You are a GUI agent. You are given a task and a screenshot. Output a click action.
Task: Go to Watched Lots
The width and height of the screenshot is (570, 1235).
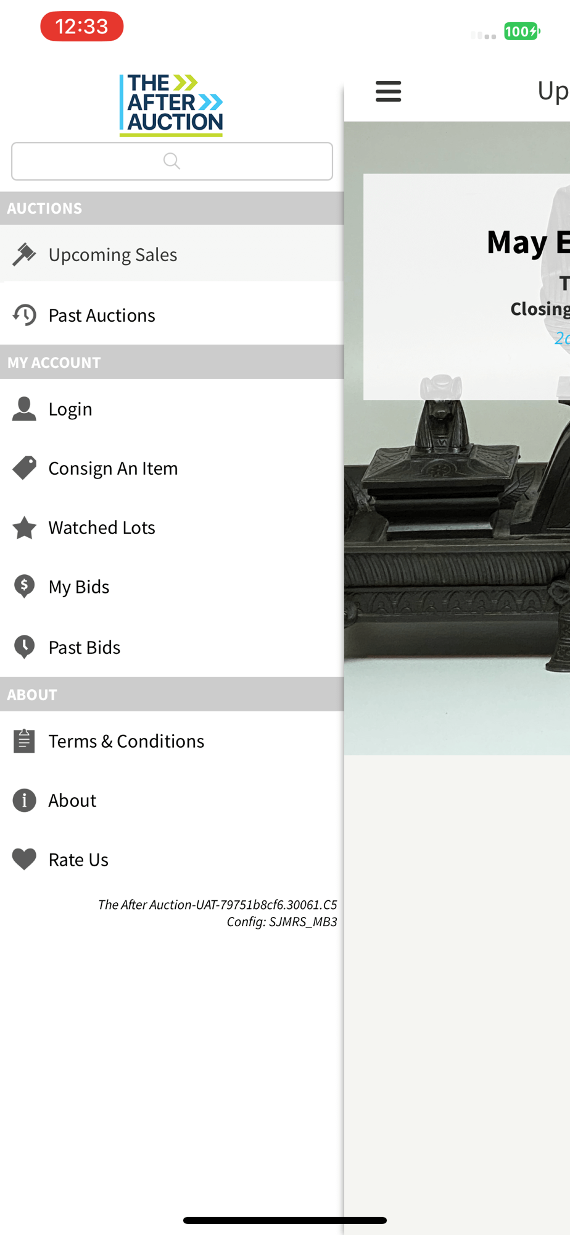pos(171,527)
